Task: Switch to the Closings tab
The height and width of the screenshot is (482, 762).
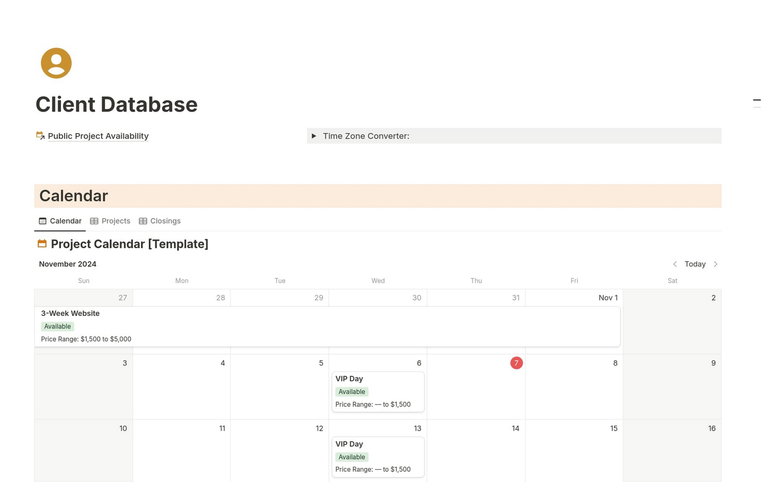Action: coord(165,221)
